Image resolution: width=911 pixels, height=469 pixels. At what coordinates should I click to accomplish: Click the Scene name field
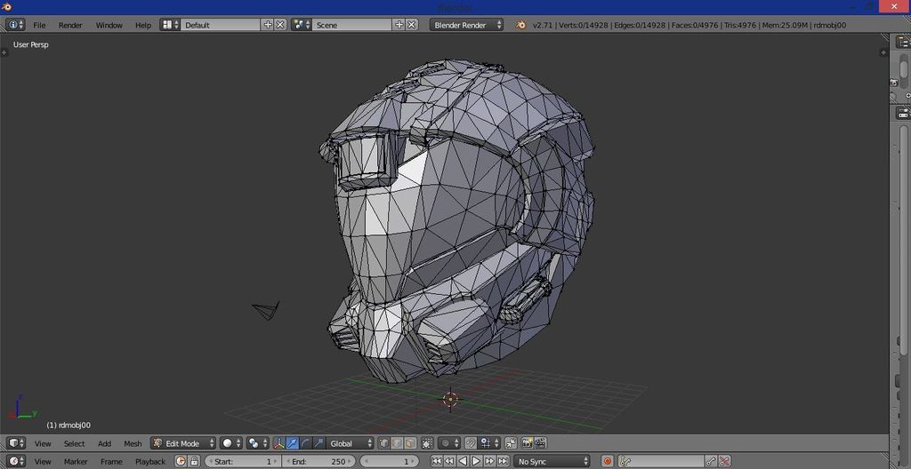tap(351, 25)
